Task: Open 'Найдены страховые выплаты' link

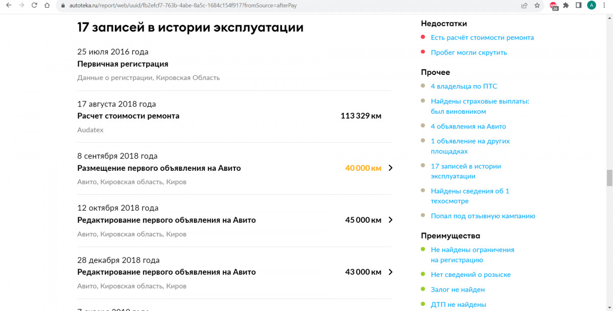Action: coord(480,107)
